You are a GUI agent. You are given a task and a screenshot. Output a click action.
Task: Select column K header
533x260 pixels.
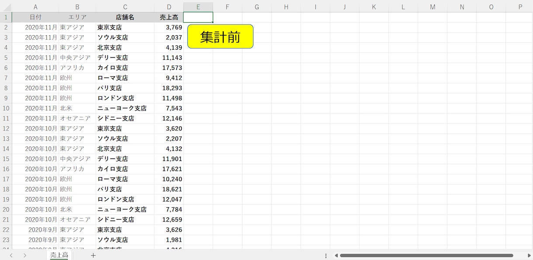374,7
